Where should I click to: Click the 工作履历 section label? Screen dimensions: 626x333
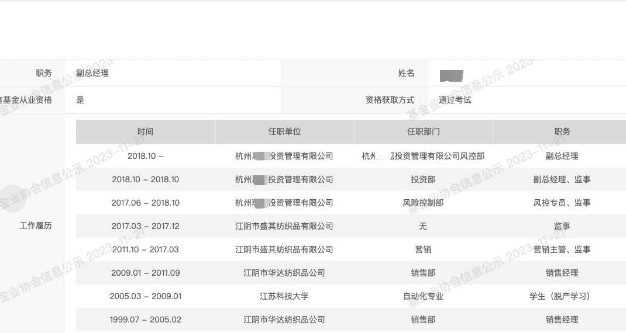coord(36,226)
